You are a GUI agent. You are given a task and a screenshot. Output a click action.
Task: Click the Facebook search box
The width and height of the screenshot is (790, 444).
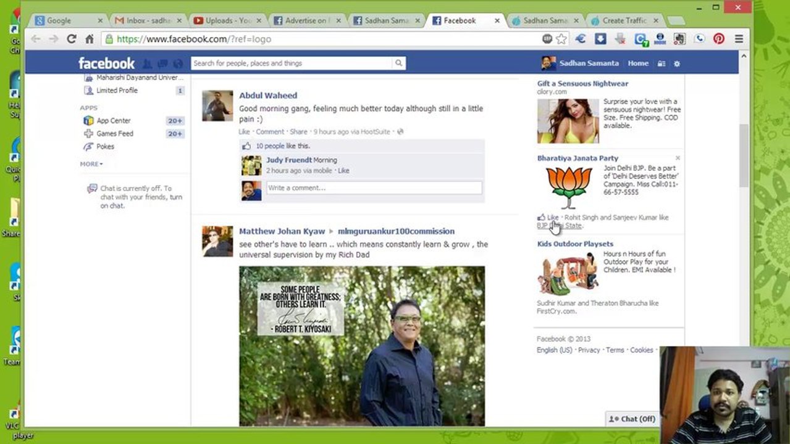point(292,63)
